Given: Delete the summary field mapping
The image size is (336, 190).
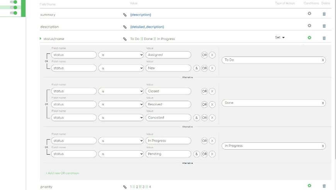Looking at the screenshot, I should (x=324, y=14).
